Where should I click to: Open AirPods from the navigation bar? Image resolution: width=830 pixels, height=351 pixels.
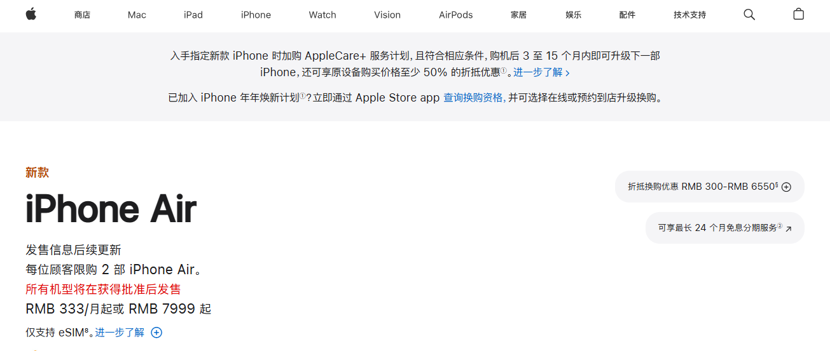tap(456, 15)
